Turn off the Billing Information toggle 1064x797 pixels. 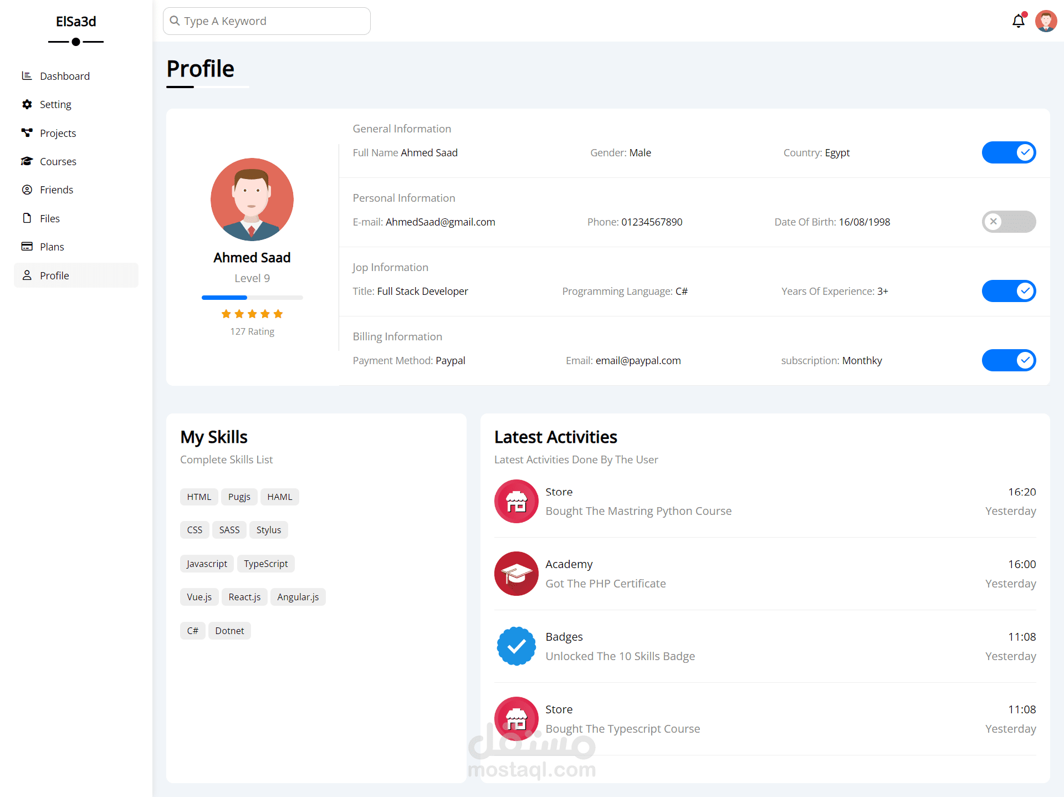pos(1009,360)
